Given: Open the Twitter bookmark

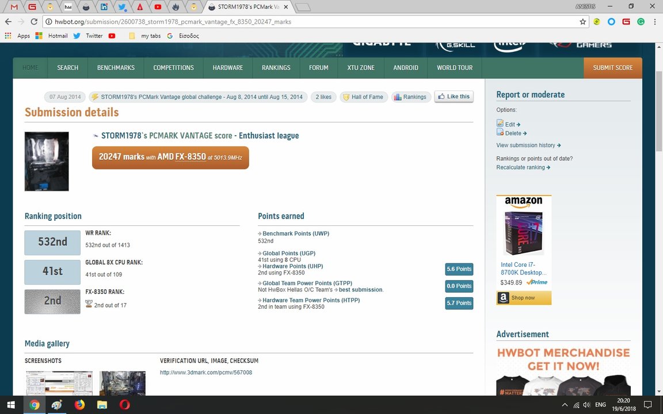Looking at the screenshot, I should coord(88,36).
